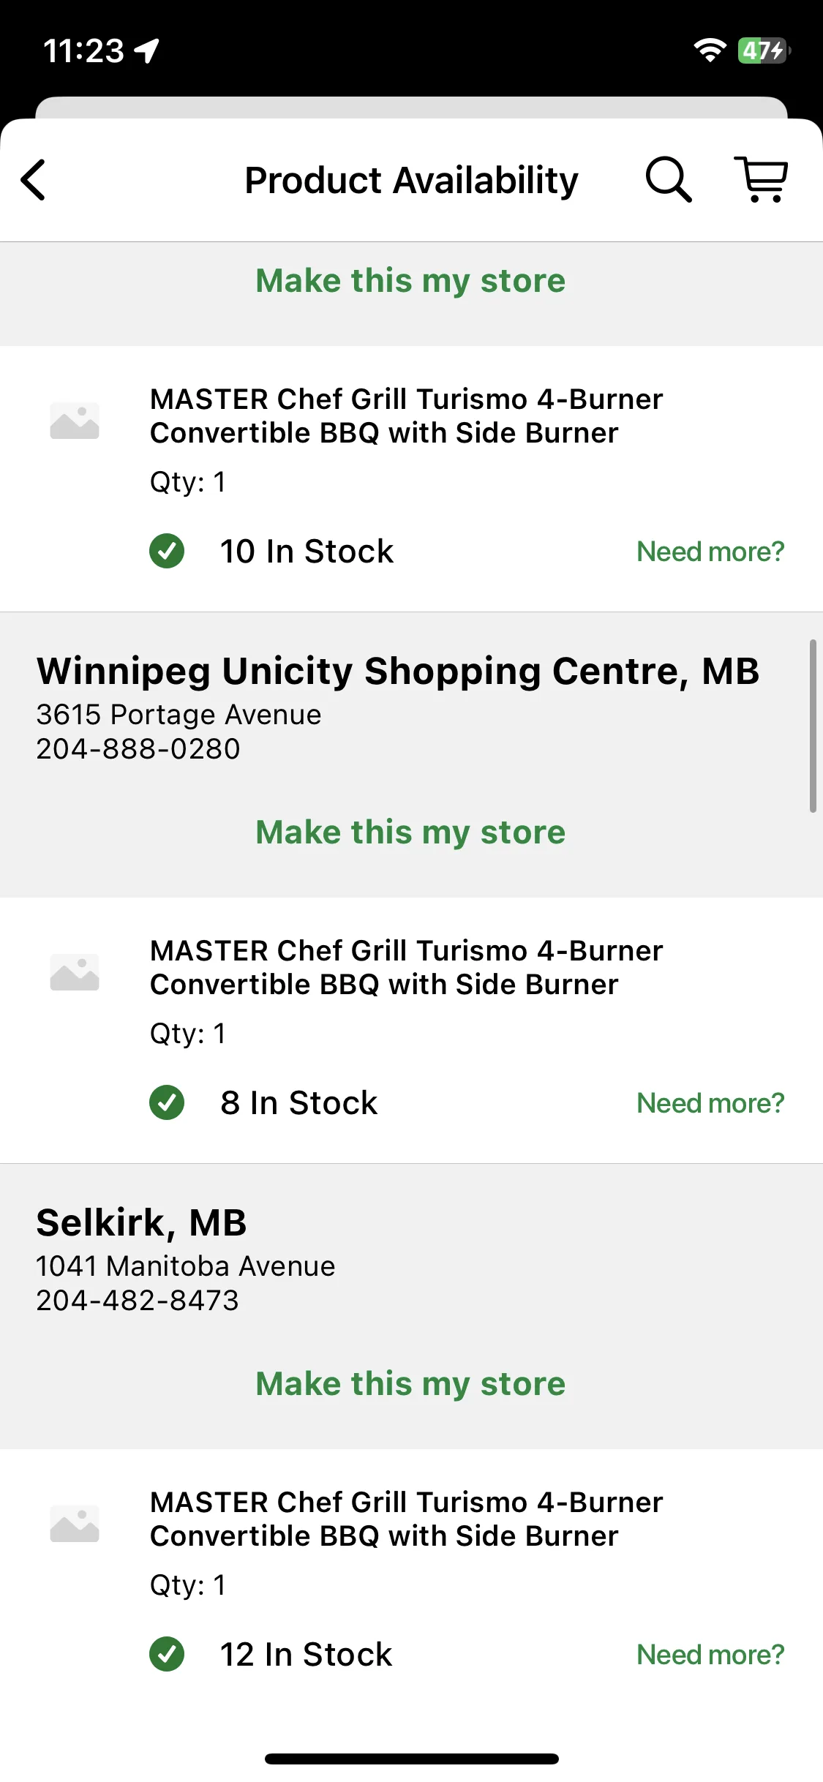Tap green checkmark beside 12 In Stock
The width and height of the screenshot is (823, 1782).
167,1654
